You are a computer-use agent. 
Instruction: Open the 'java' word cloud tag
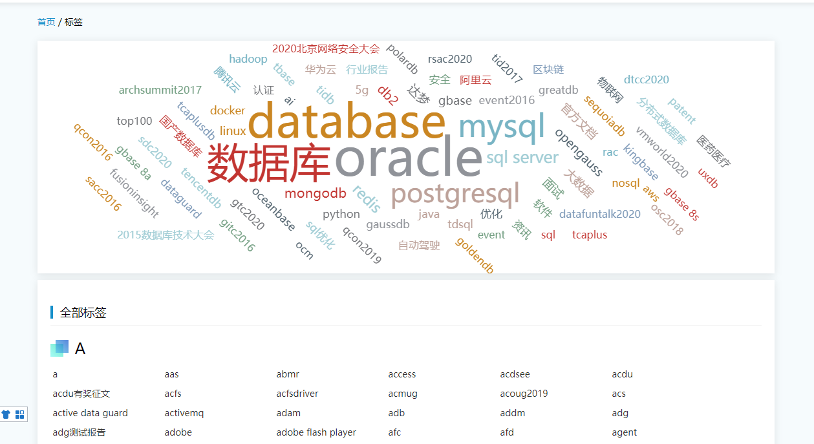(429, 214)
